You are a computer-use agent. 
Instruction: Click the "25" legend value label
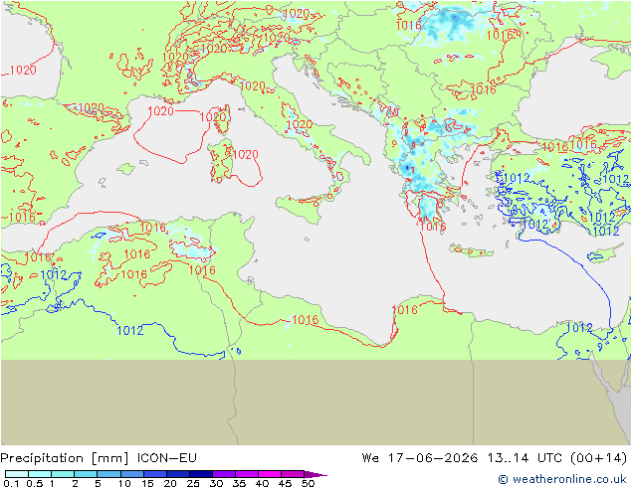click(x=193, y=483)
